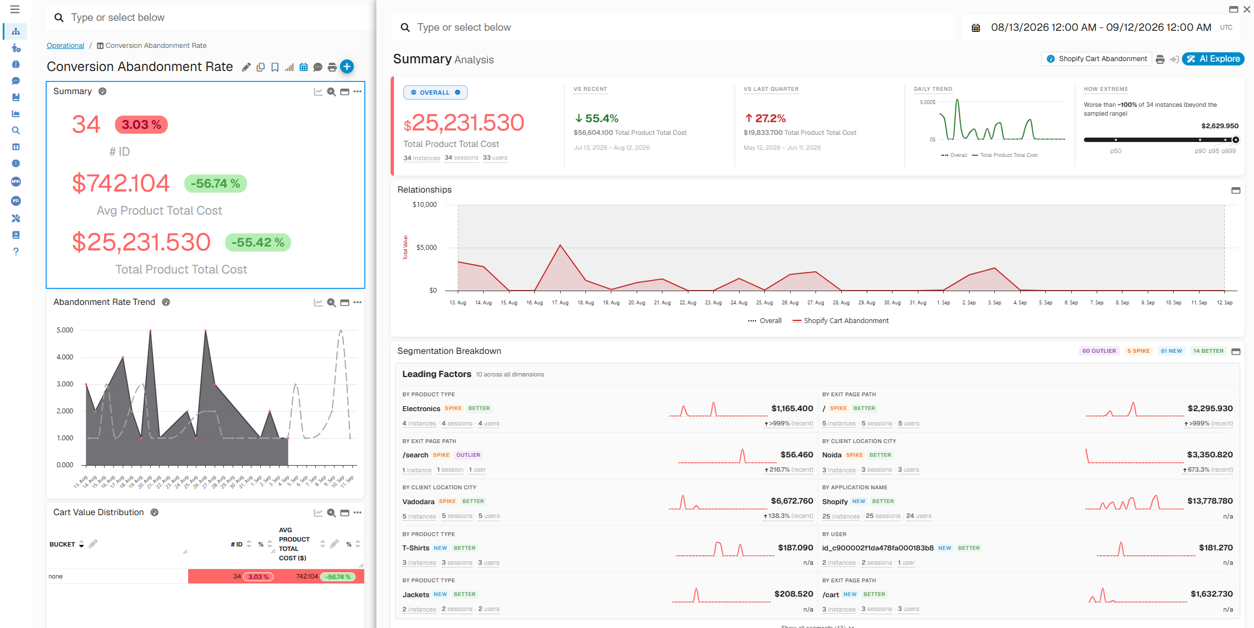Click the blue plus add-widget button
The height and width of the screenshot is (628, 1254).
347,67
